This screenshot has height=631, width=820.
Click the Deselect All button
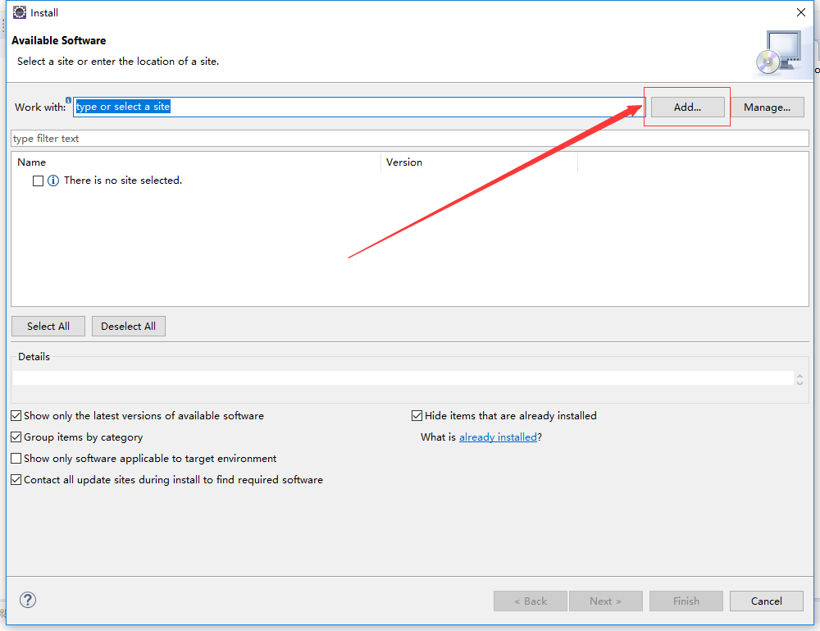point(129,326)
